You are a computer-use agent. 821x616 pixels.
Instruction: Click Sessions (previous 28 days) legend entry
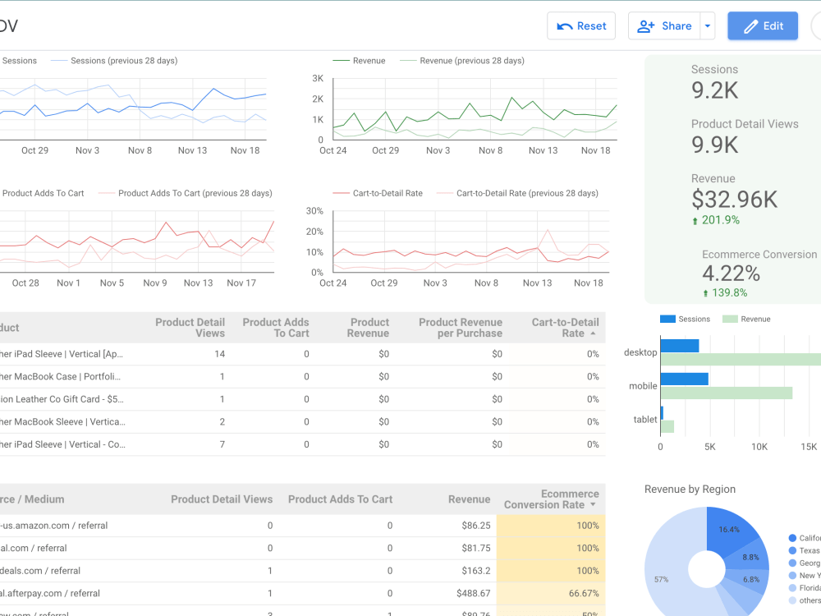coord(114,61)
